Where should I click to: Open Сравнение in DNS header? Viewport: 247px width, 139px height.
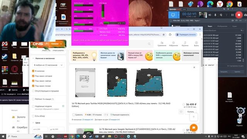pyautogui.click(x=162, y=44)
